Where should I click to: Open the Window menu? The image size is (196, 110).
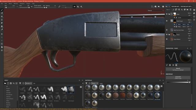(x=16, y=4)
